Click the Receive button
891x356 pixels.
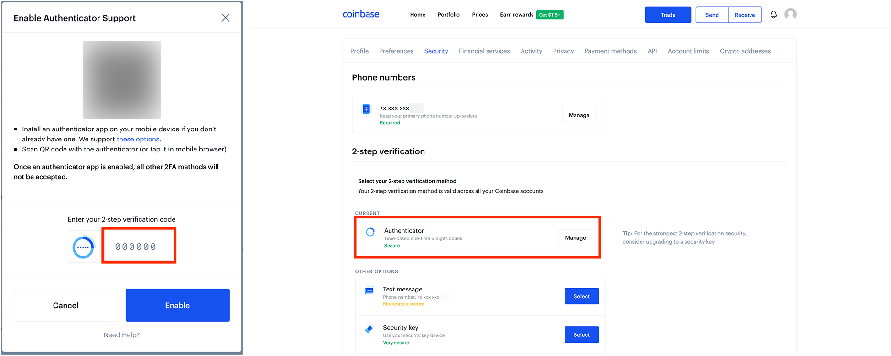click(745, 15)
